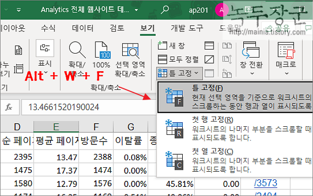Viewport: 313px width, 196px height.
Task: Choose Freeze Top Row 첫 행 고정(R)
Action: [235, 129]
